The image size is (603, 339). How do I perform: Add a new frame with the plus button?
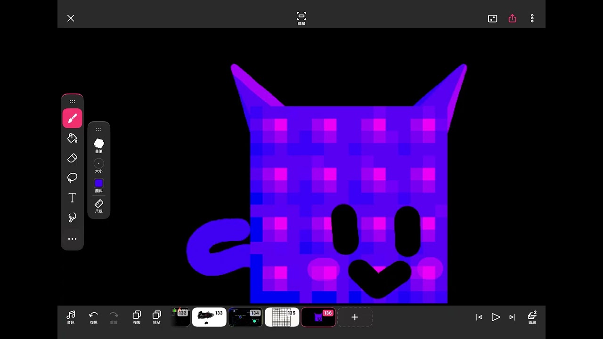point(355,317)
